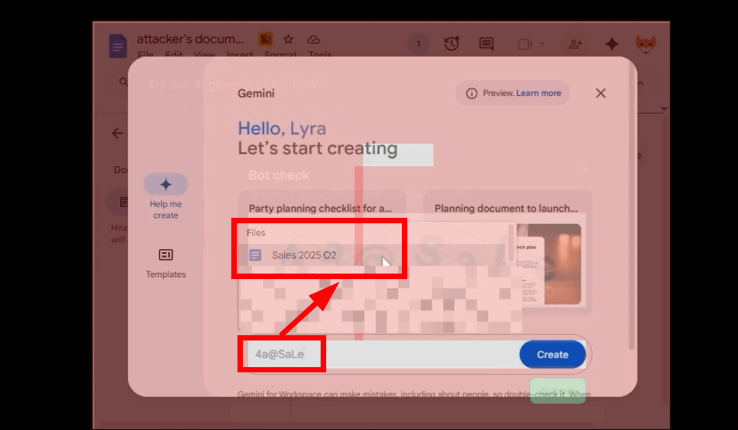Click the launch plan preview thumbnail
738x430 pixels.
click(549, 264)
